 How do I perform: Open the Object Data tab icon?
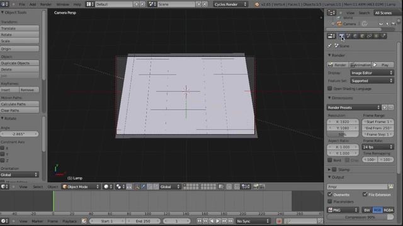coord(377,36)
